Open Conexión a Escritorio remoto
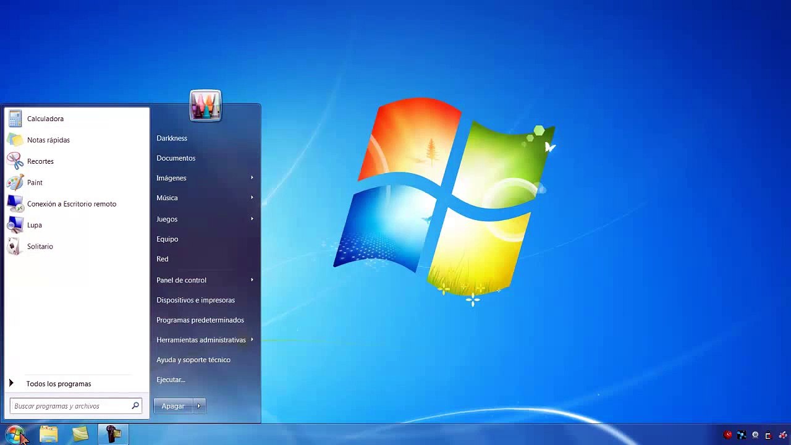The width and height of the screenshot is (791, 445). pyautogui.click(x=77, y=204)
